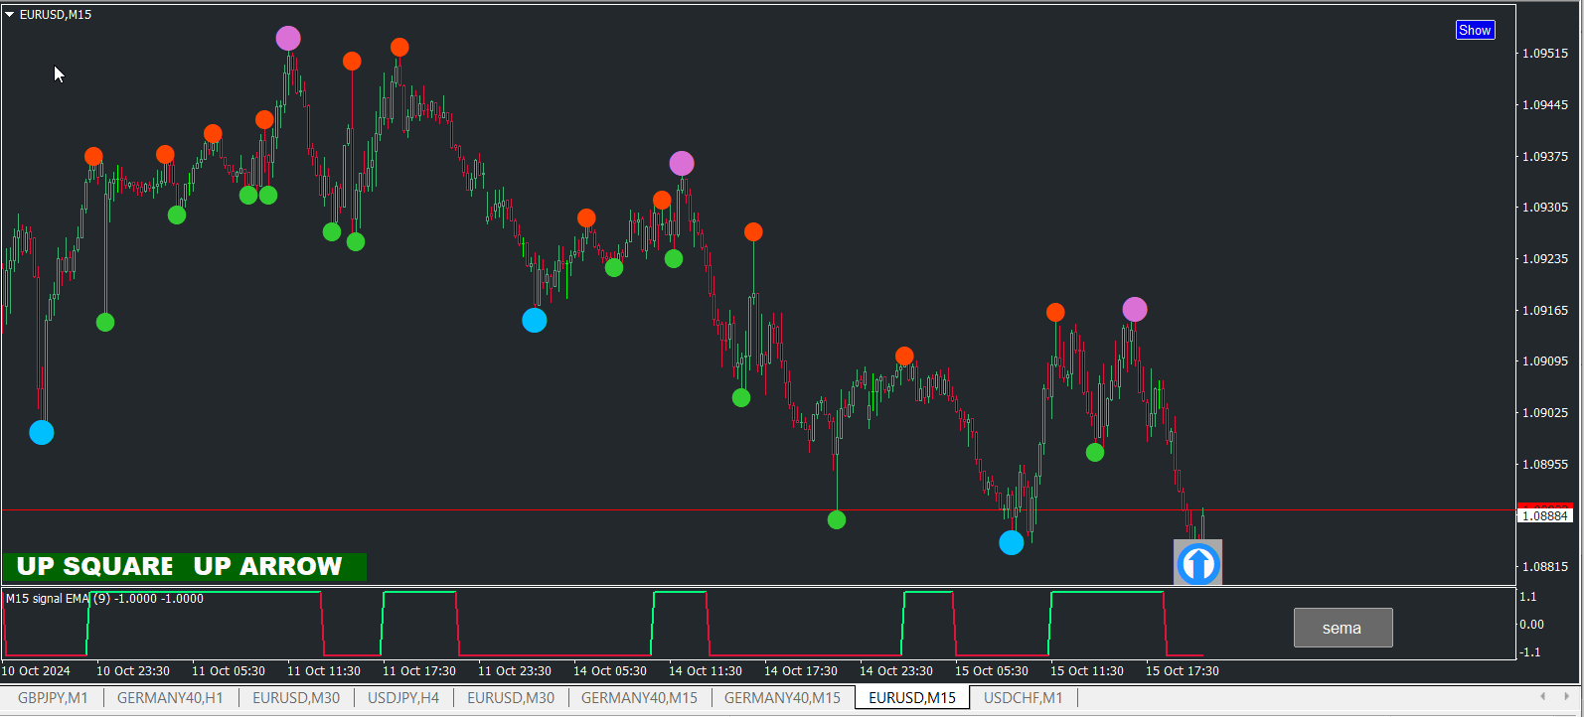Screen dimensions: 1584x717
Task: Click the 14 Oct 11:30 time label
Action: click(706, 671)
